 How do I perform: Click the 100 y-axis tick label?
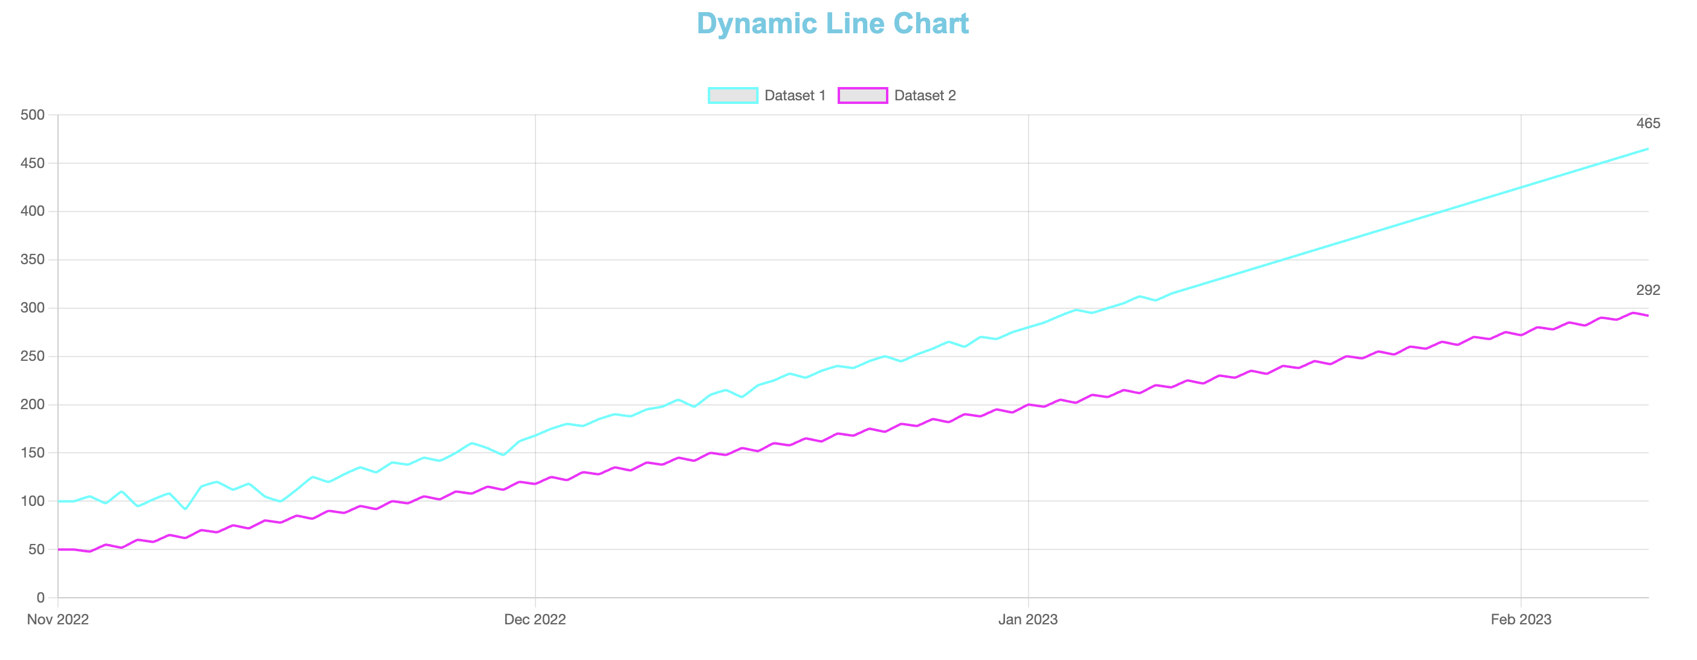33,501
